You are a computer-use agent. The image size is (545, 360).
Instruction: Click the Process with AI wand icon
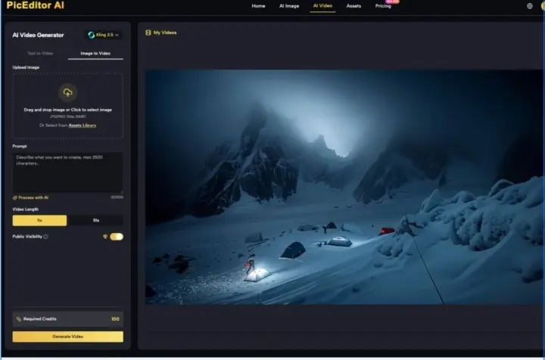click(x=15, y=197)
